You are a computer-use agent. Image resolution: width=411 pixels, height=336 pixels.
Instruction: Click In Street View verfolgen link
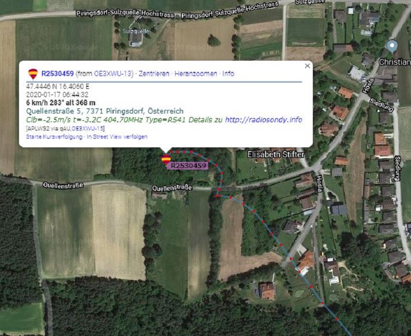(117, 137)
